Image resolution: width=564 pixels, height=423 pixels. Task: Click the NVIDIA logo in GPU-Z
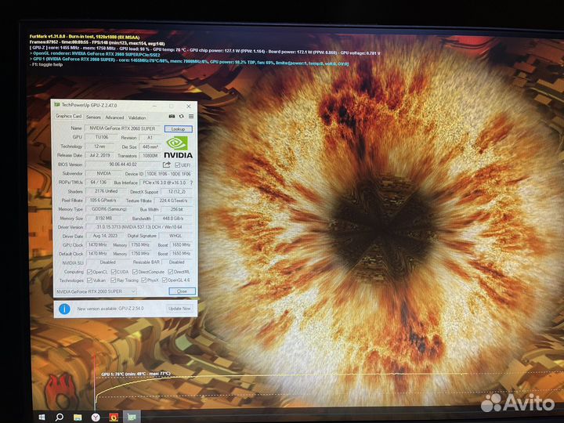178,147
